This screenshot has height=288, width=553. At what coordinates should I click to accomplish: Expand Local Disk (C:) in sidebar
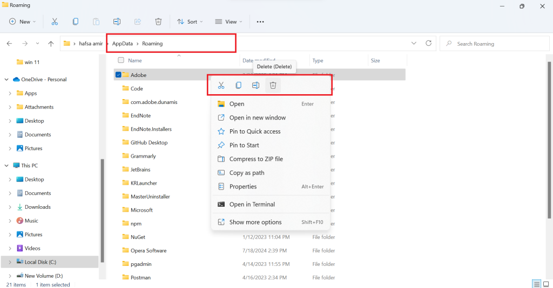[10, 262]
